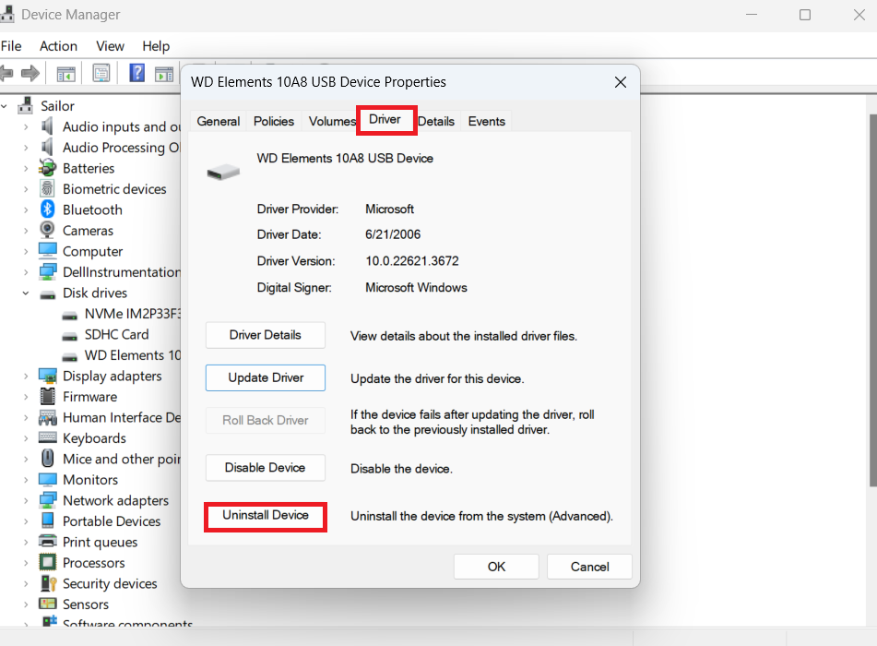Click the Batteries category icon

(48, 168)
